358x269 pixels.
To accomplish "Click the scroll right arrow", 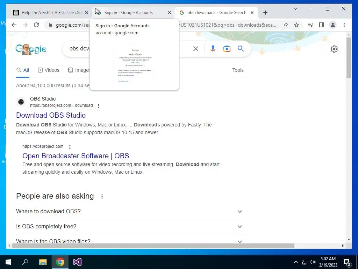I will (x=343, y=246).
